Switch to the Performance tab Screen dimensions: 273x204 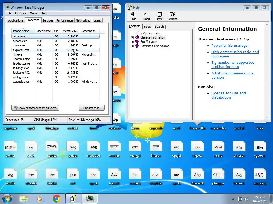point(64,20)
